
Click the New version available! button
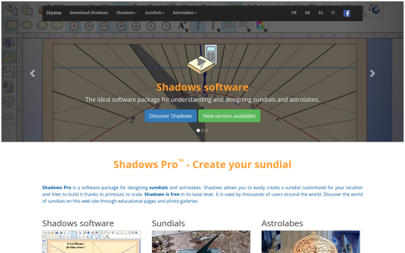pos(229,116)
